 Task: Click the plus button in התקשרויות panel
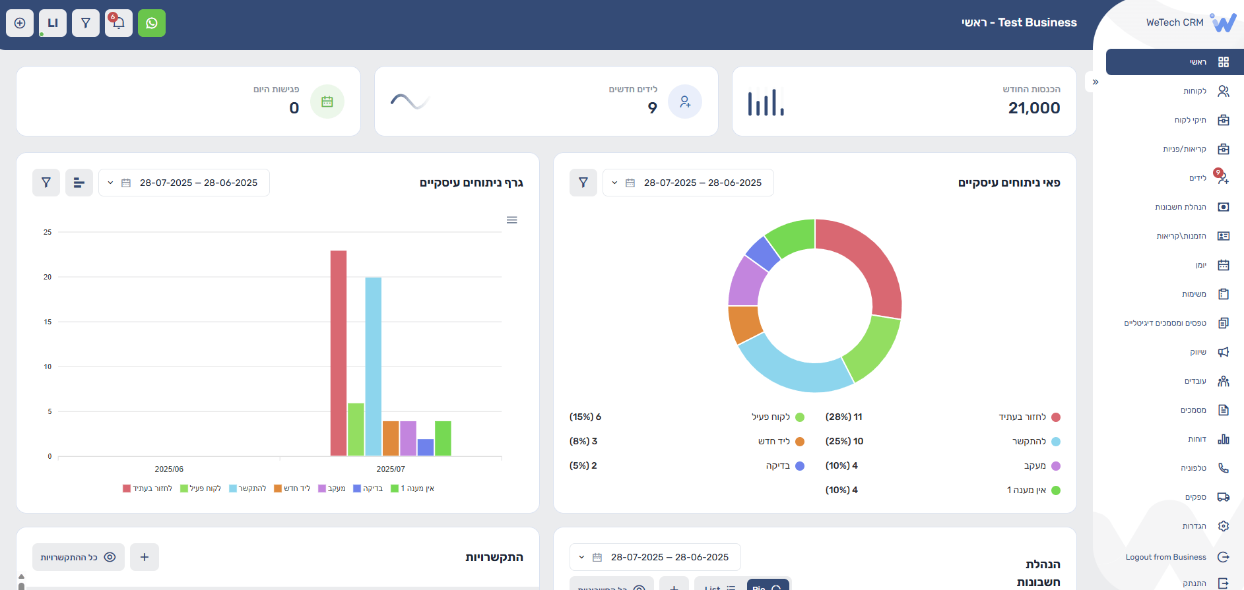[x=145, y=557]
